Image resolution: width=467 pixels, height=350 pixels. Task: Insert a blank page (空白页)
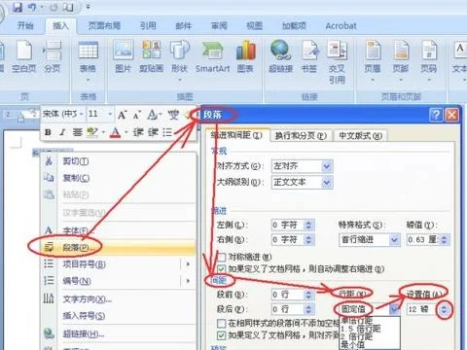click(23, 56)
